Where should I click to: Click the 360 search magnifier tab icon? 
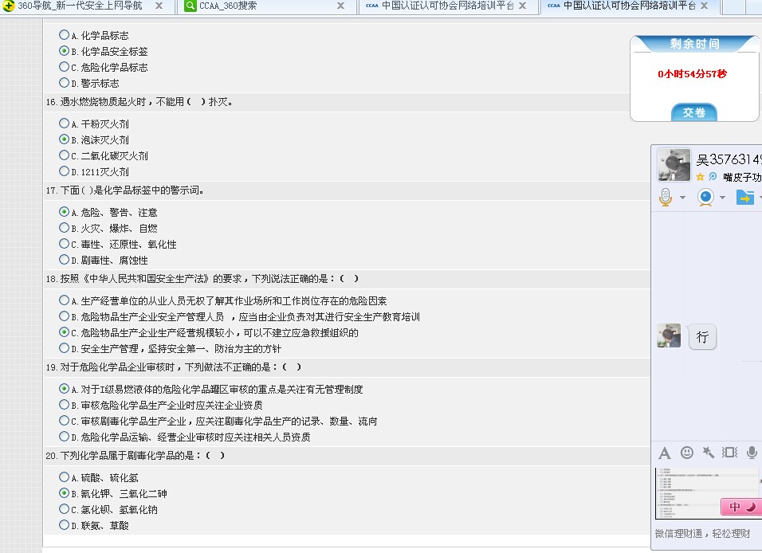tap(190, 6)
